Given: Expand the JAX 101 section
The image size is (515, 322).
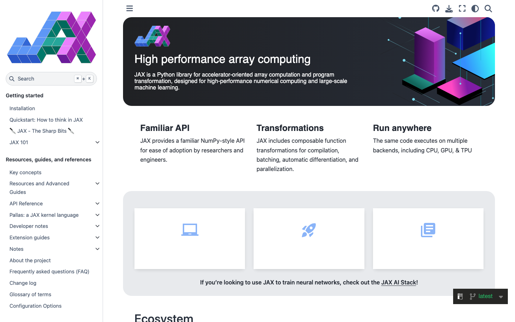Looking at the screenshot, I should click(x=97, y=142).
